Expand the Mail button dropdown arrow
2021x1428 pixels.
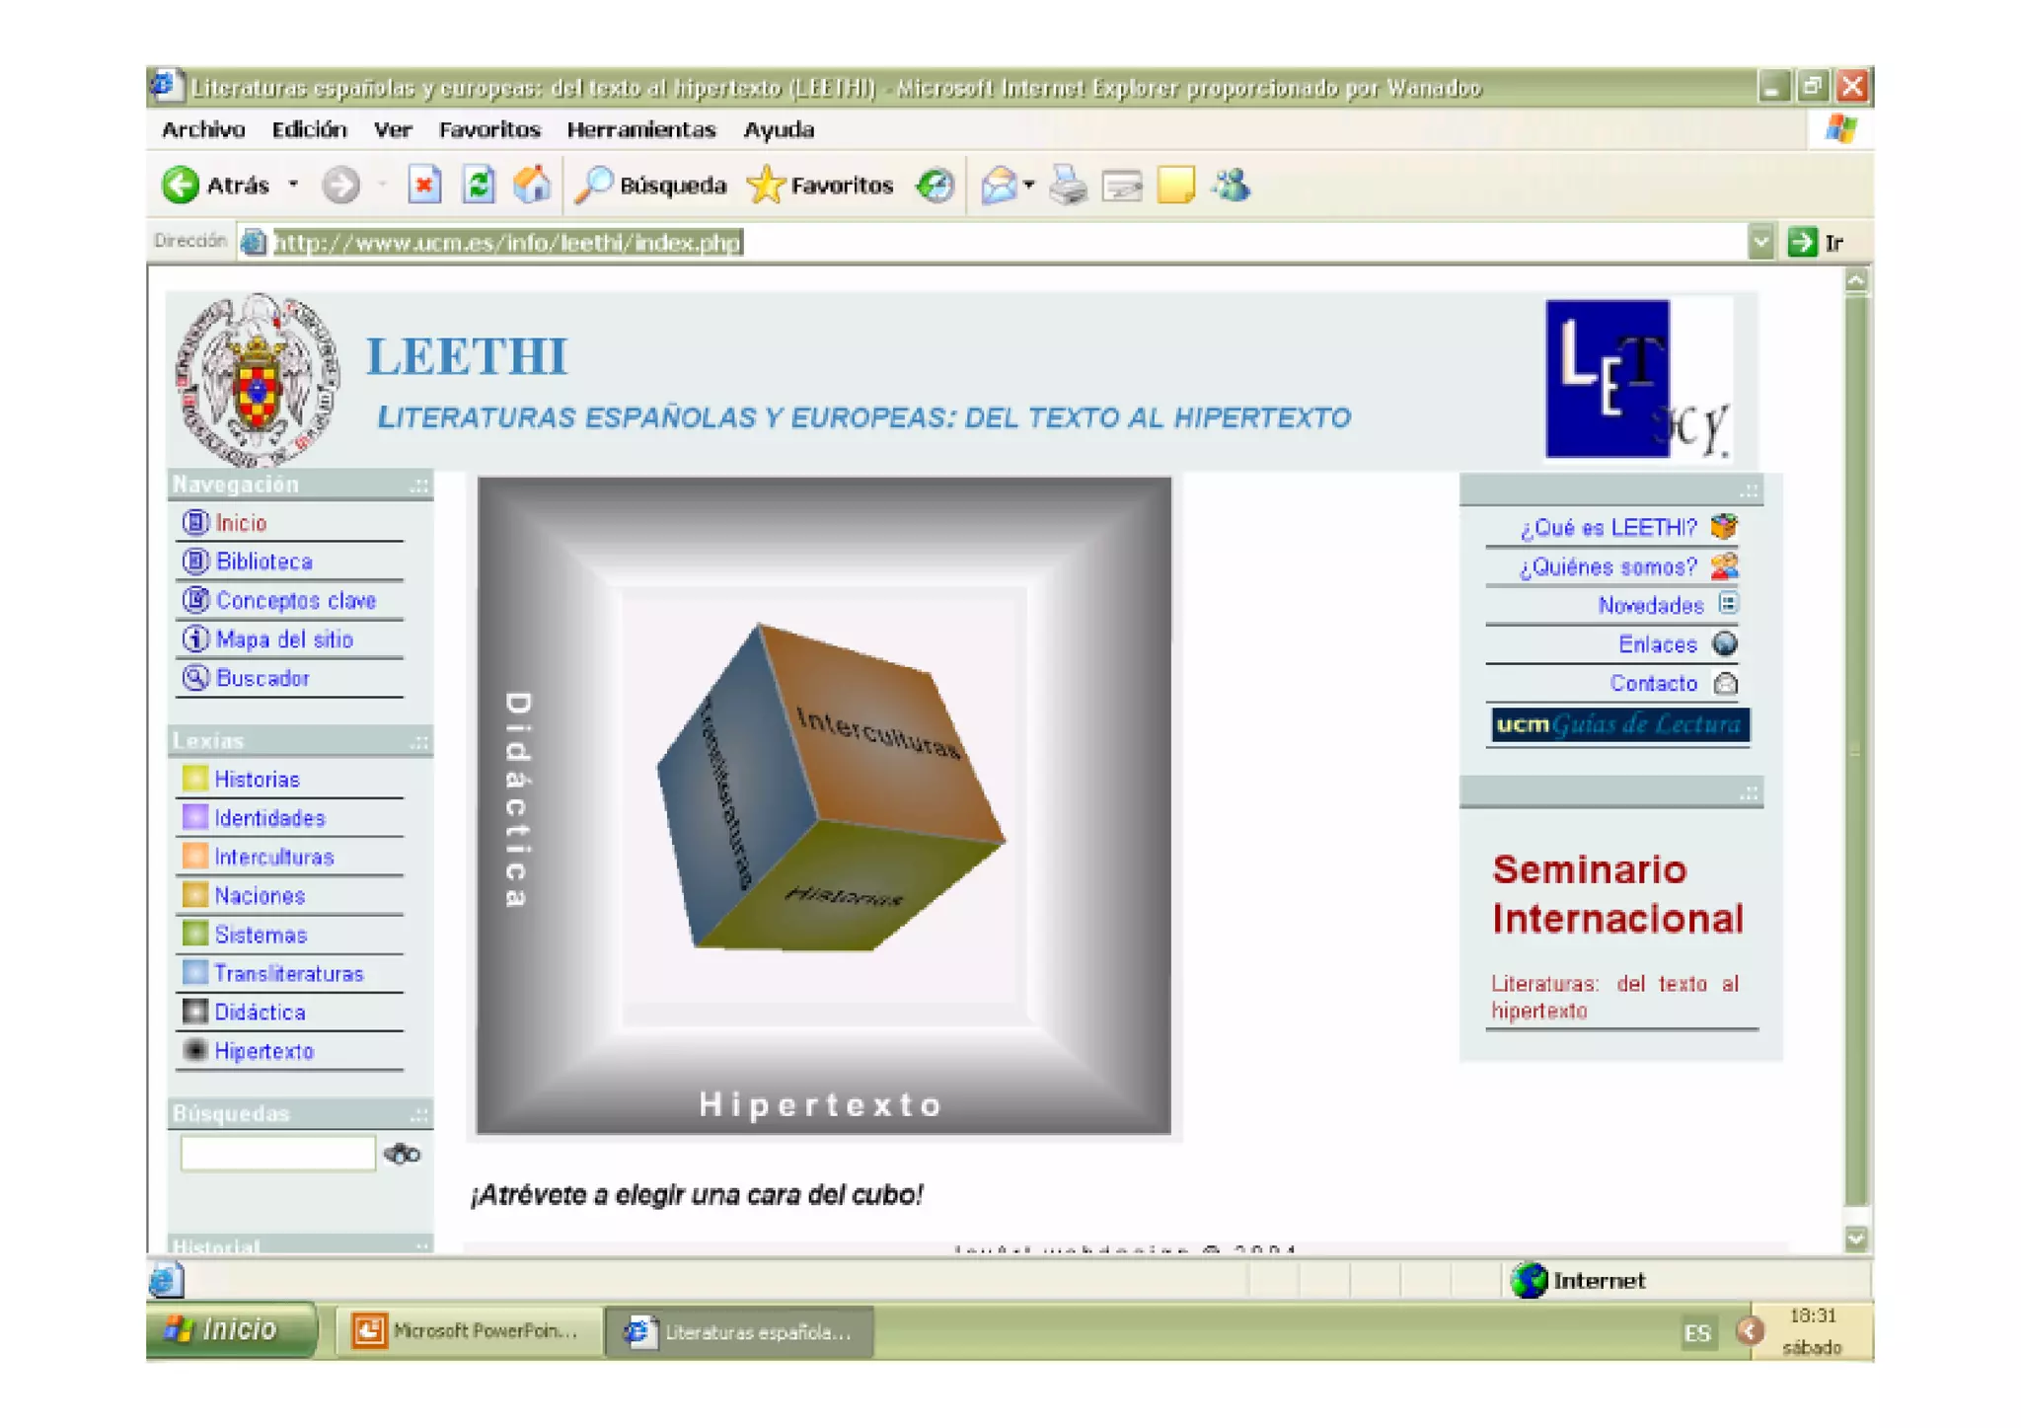tap(1029, 185)
